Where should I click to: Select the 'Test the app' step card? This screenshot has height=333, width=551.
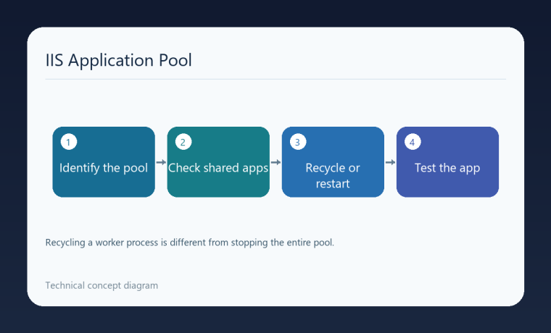[447, 161]
